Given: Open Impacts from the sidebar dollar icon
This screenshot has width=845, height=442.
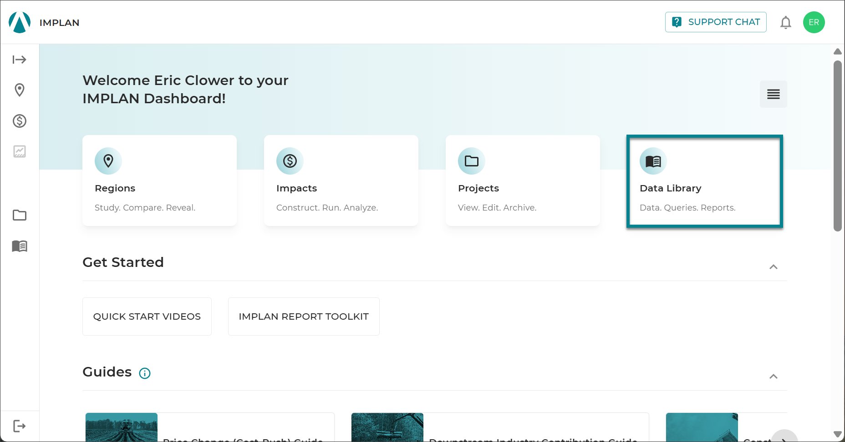Looking at the screenshot, I should (20, 121).
